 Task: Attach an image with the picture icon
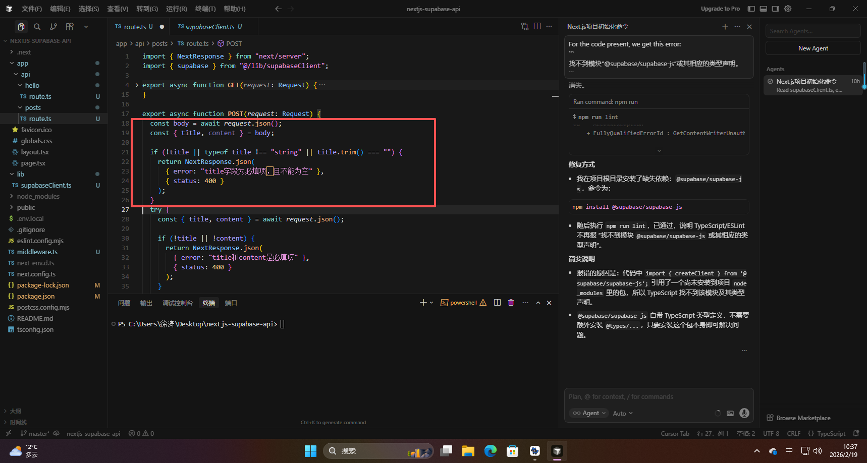(x=730, y=413)
